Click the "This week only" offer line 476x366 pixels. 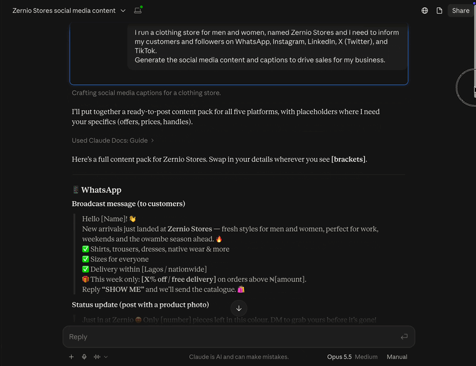click(194, 279)
